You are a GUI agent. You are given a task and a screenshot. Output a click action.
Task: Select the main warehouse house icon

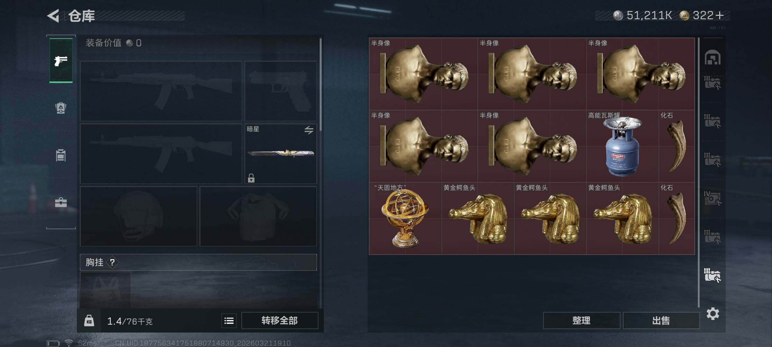pyautogui.click(x=712, y=58)
